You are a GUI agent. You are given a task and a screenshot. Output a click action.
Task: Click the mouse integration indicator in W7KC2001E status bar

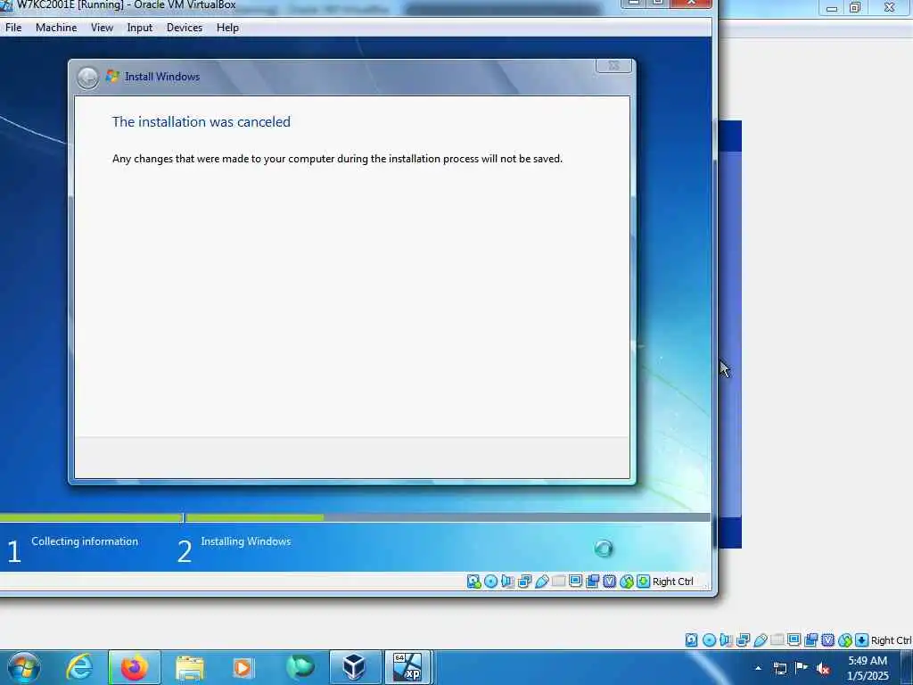point(626,582)
